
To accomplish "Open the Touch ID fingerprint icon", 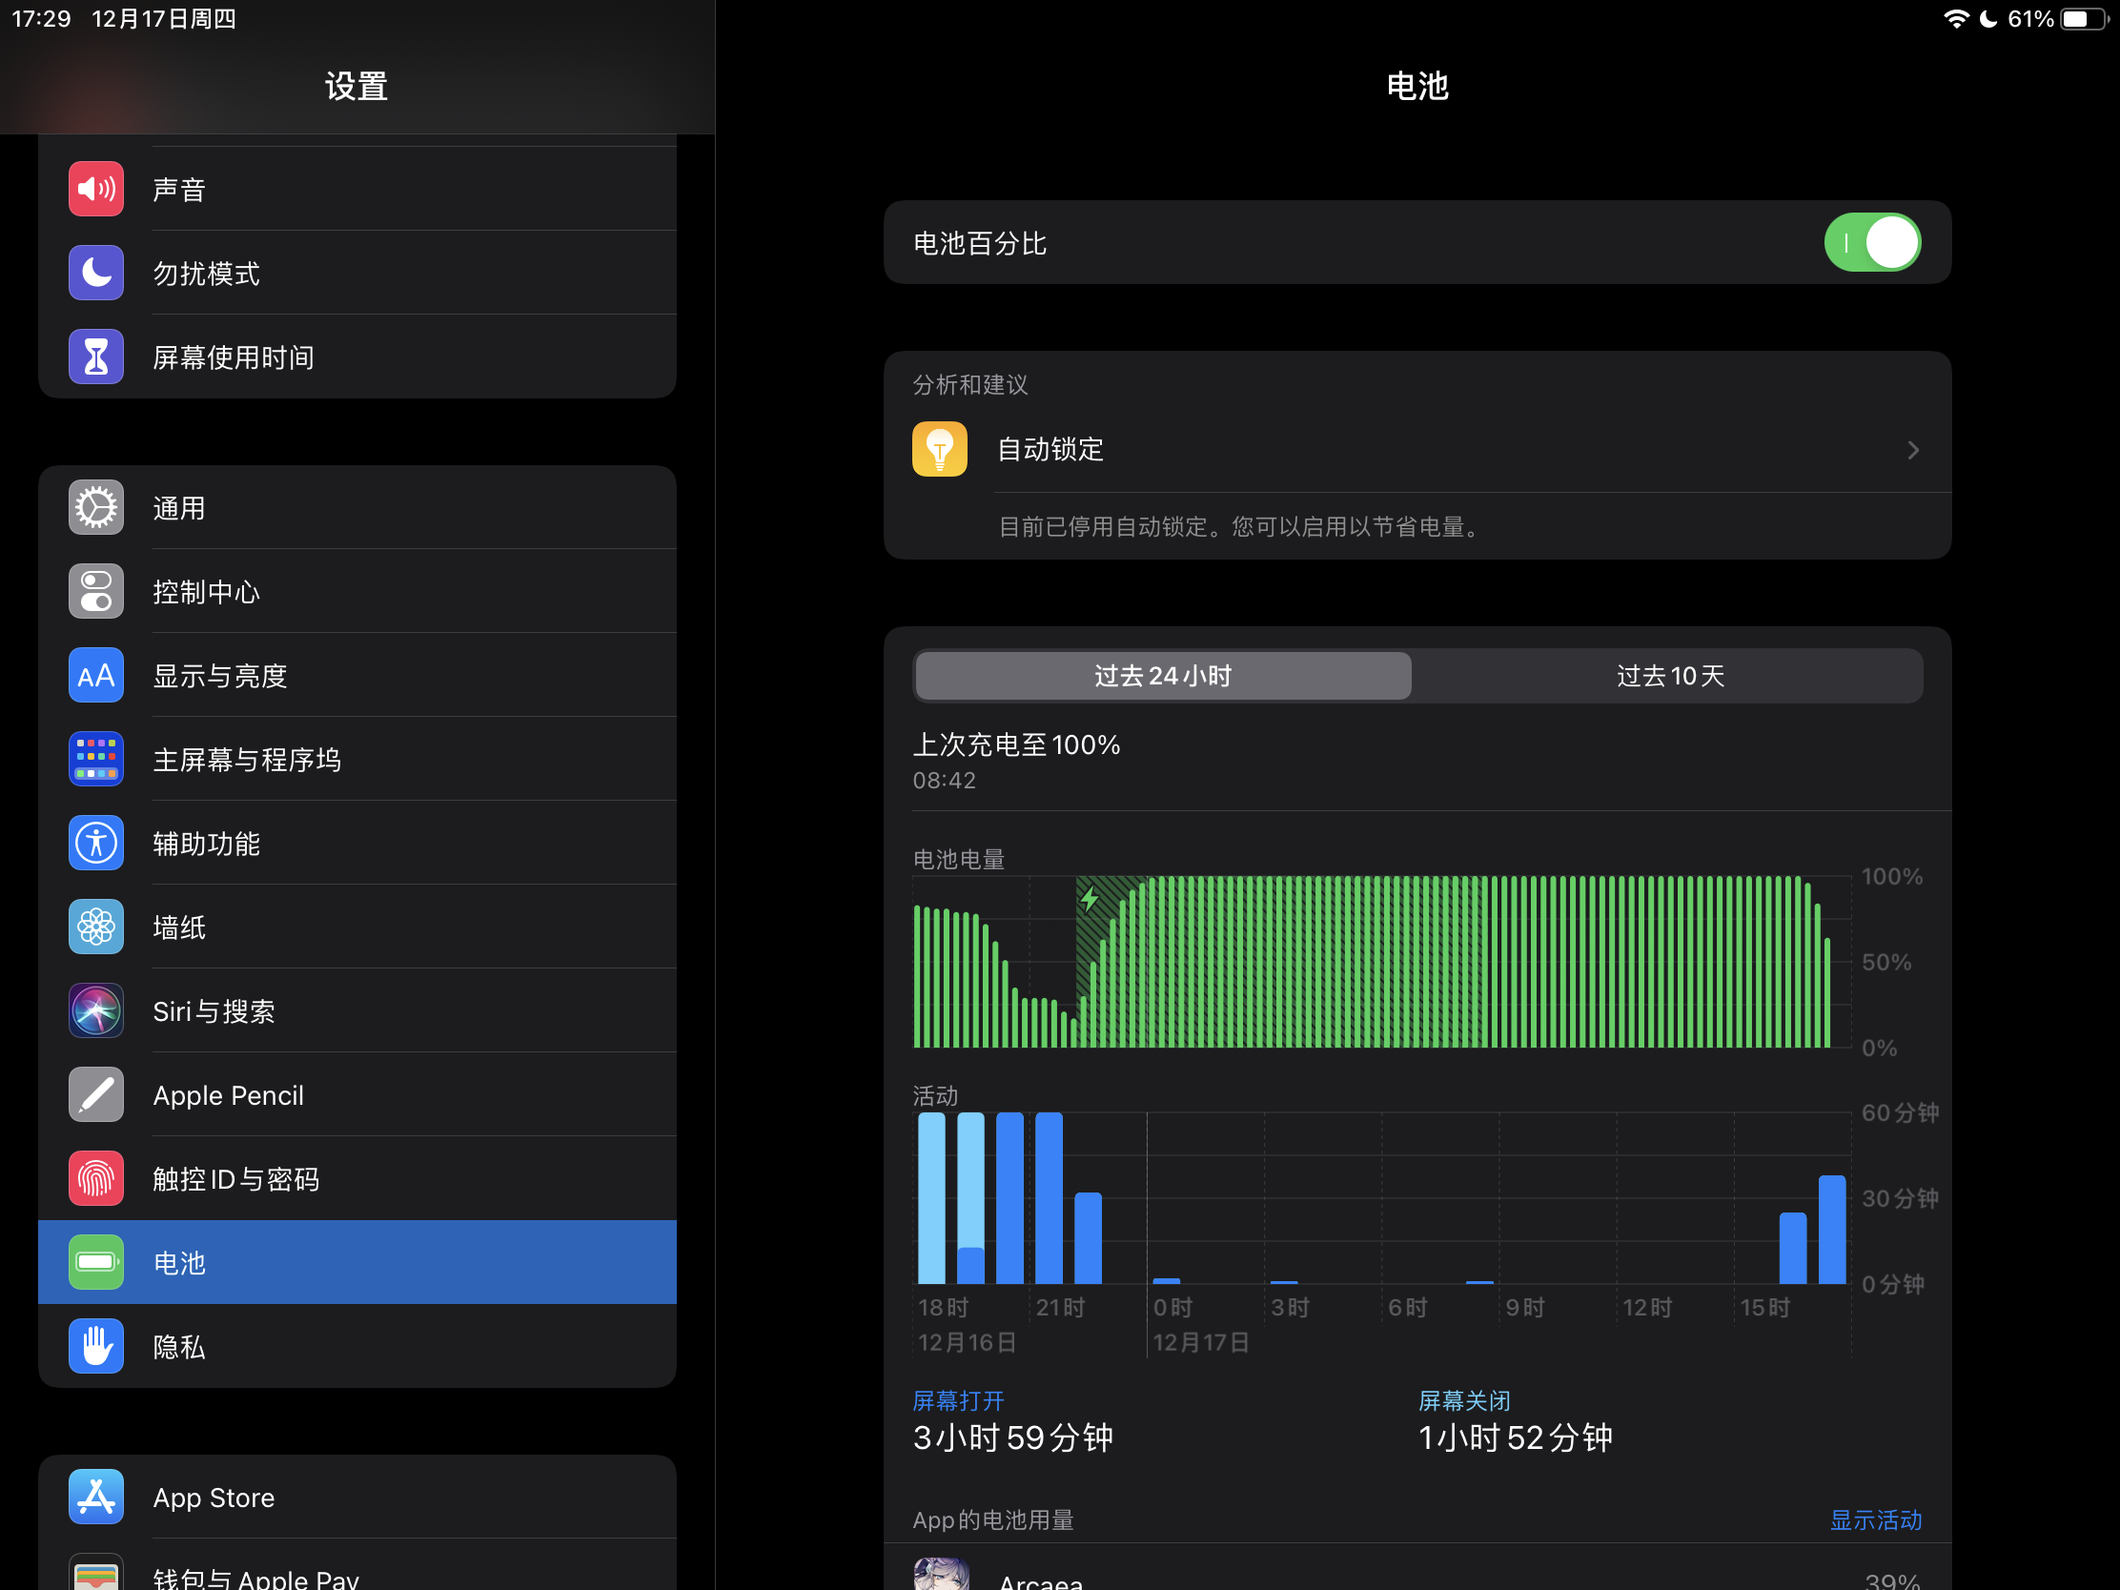I will [x=96, y=1179].
